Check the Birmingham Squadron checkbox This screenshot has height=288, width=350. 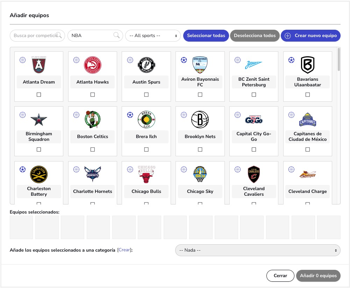click(39, 150)
